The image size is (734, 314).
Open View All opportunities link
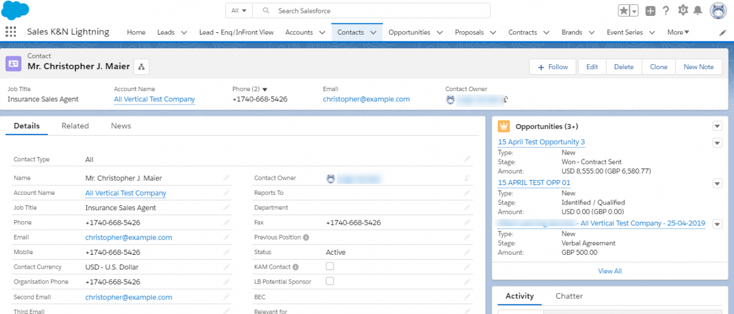(610, 271)
